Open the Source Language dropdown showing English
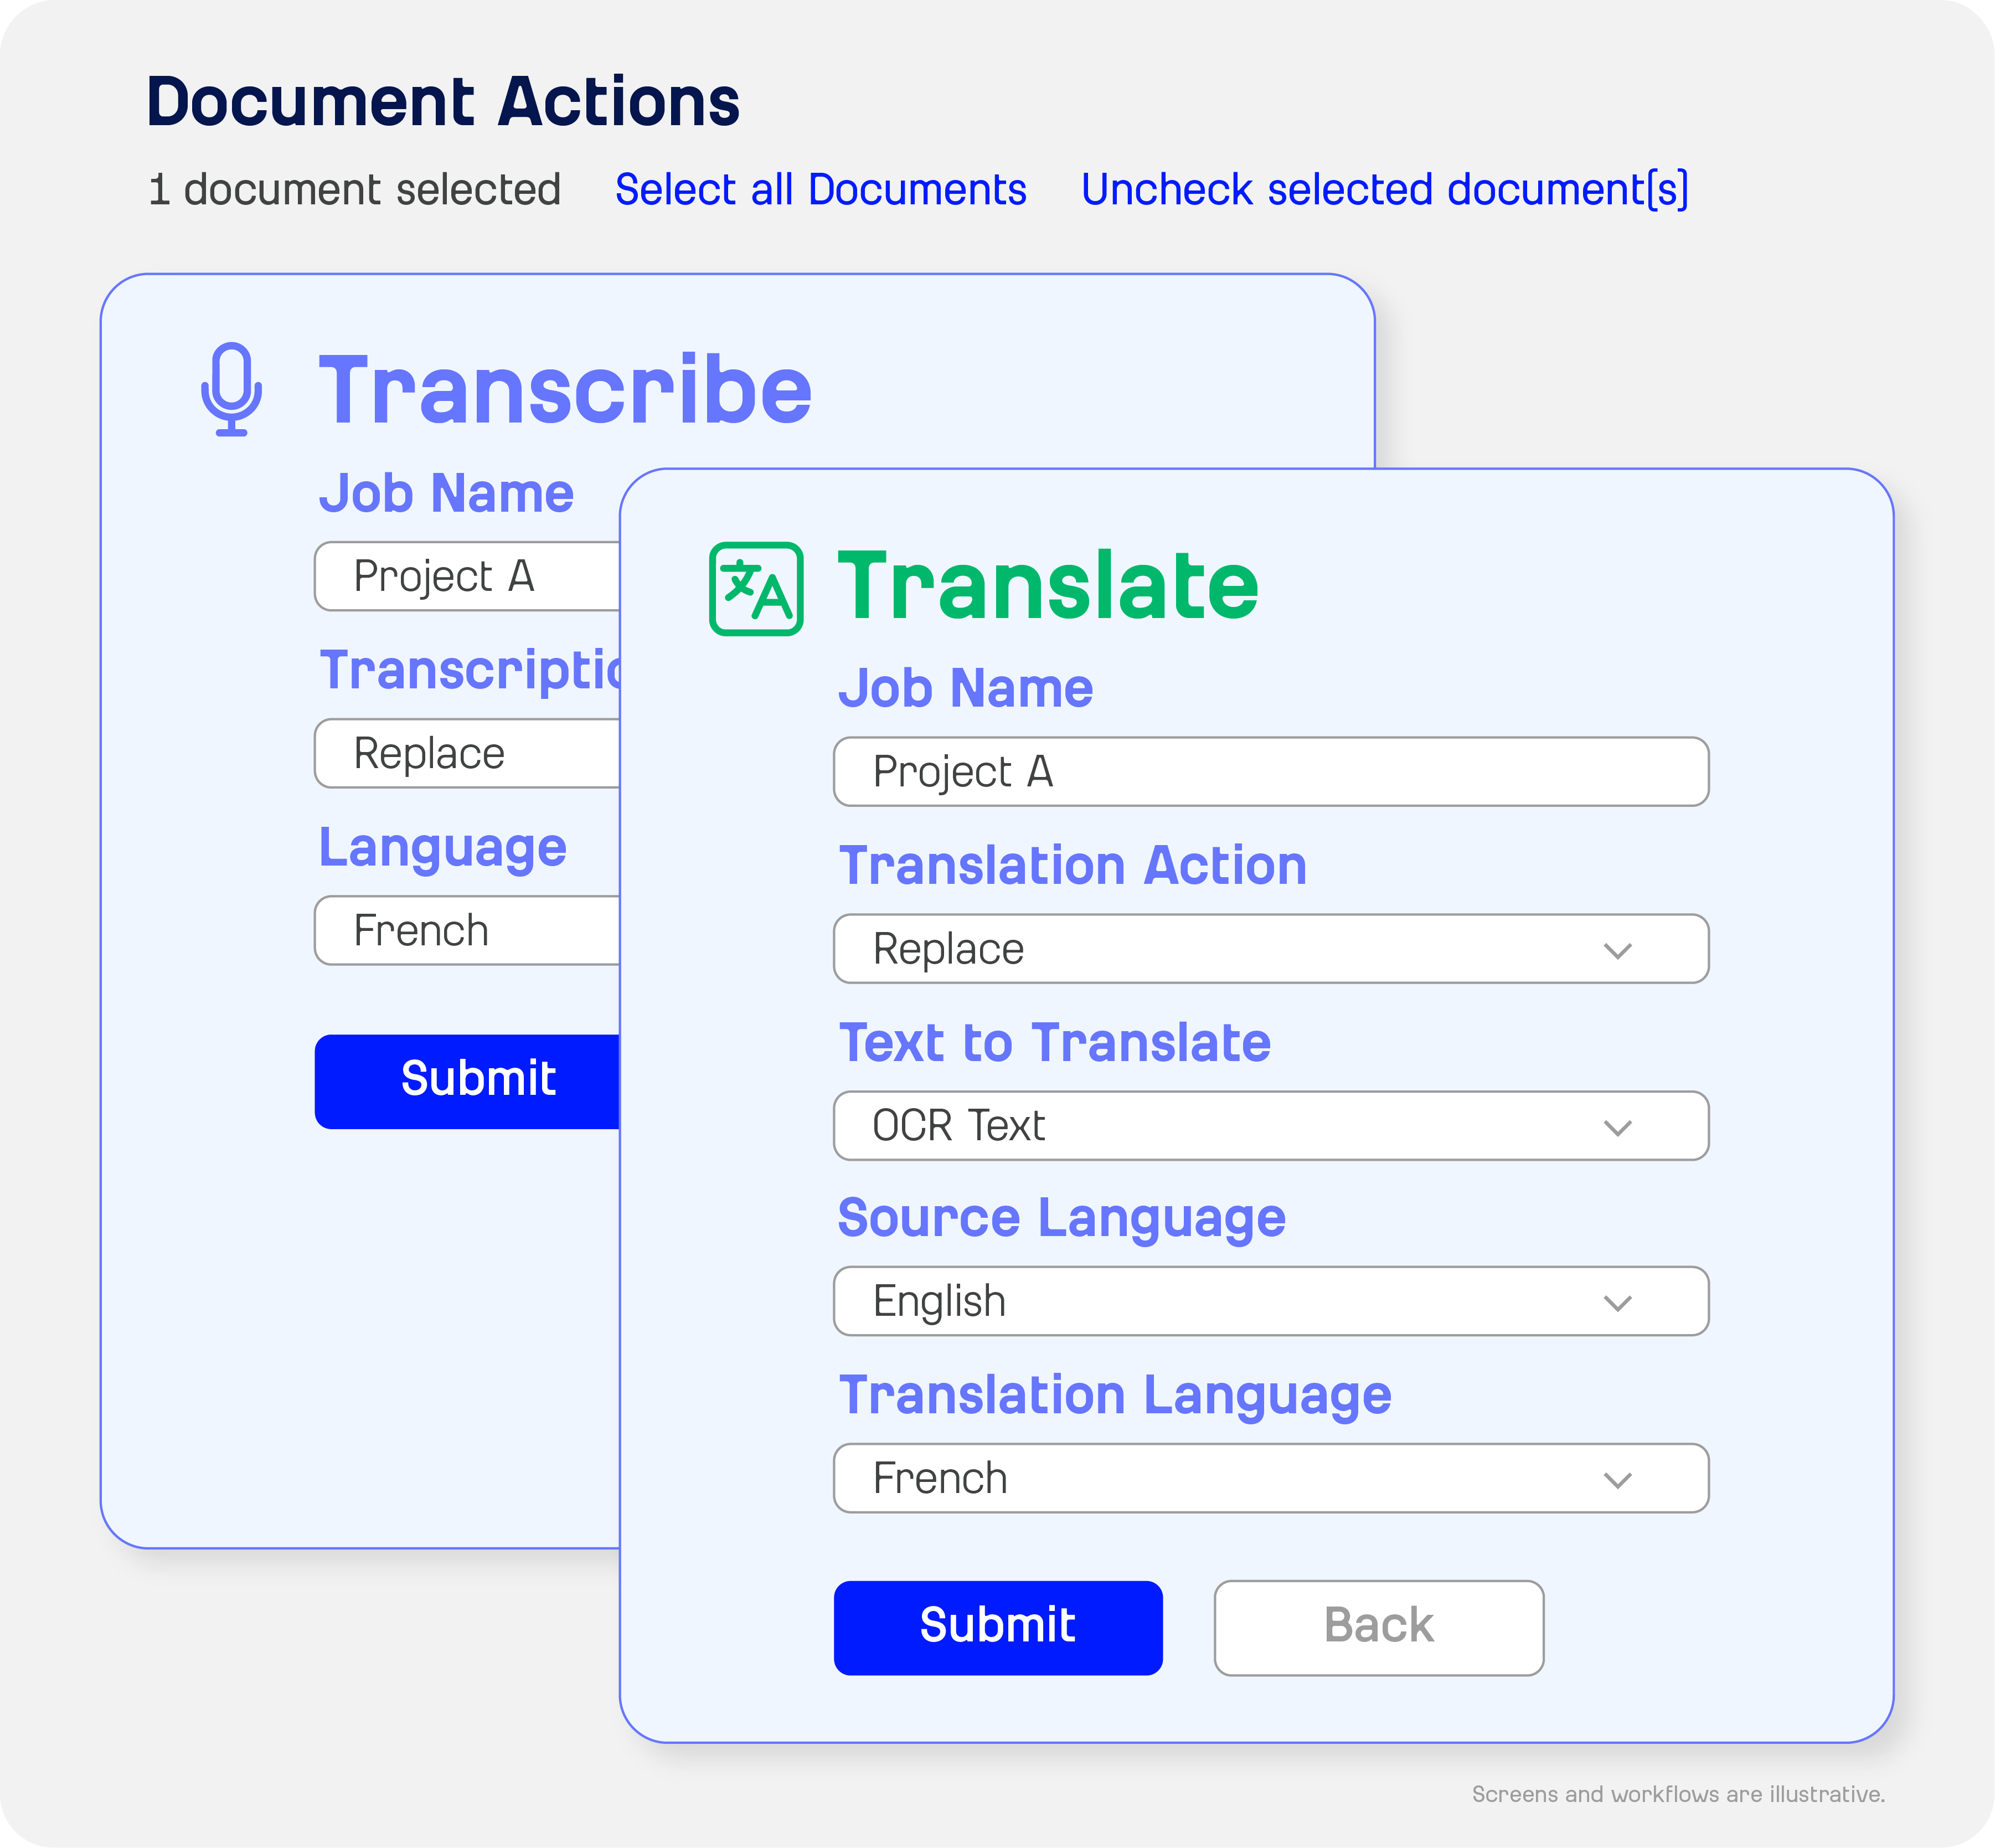This screenshot has height=1848, width=1995. point(1270,1300)
